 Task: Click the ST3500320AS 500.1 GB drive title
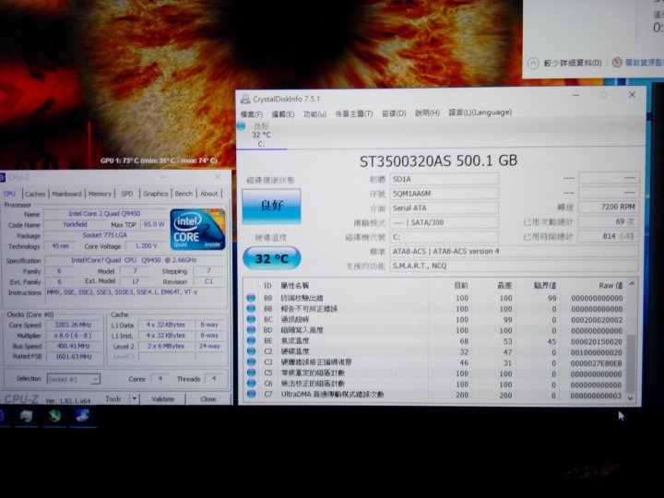pyautogui.click(x=438, y=160)
